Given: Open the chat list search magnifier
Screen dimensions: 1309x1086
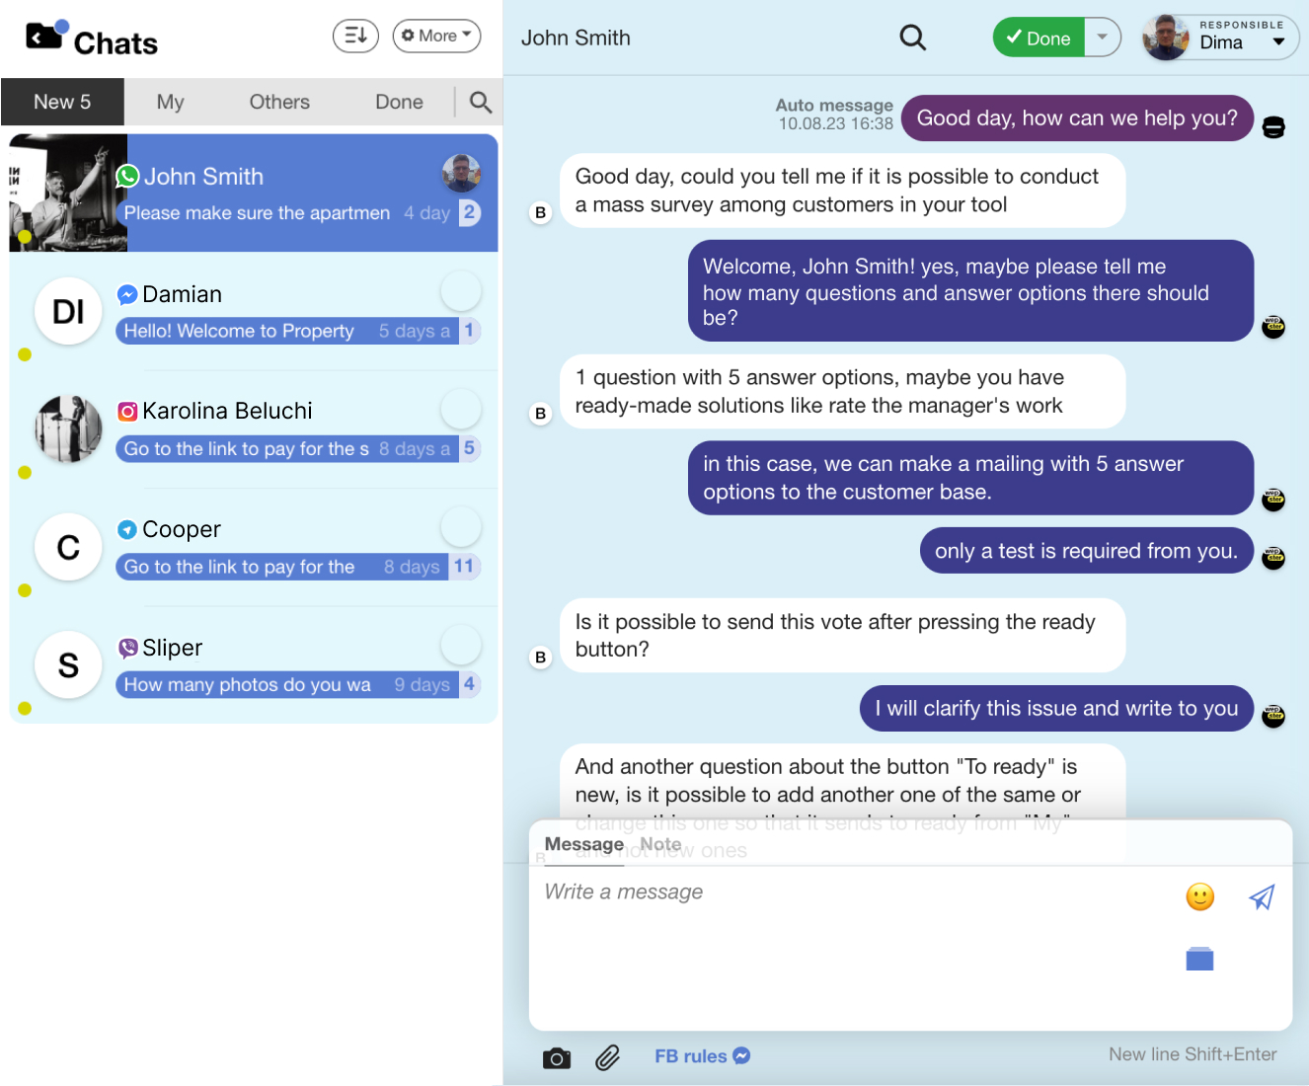Looking at the screenshot, I should point(480,102).
